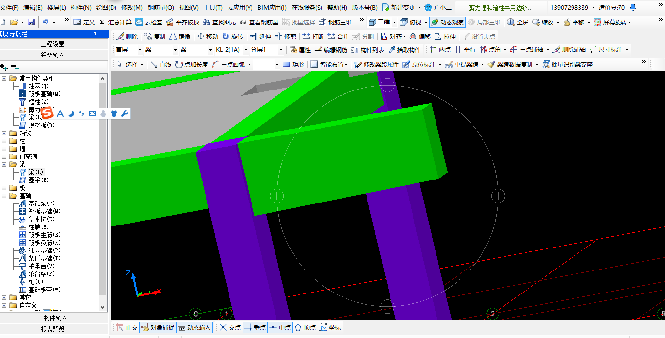The height and width of the screenshot is (338, 665).
Task: Toggle 动态观察 orbit view mode
Action: (x=447, y=22)
